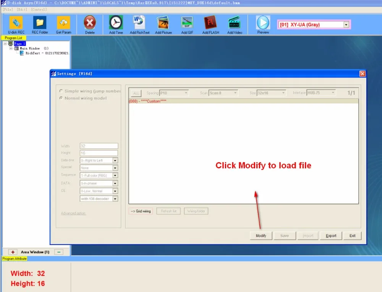Click the Add Picture icon
This screenshot has width=382, height=292.
pos(163,23)
